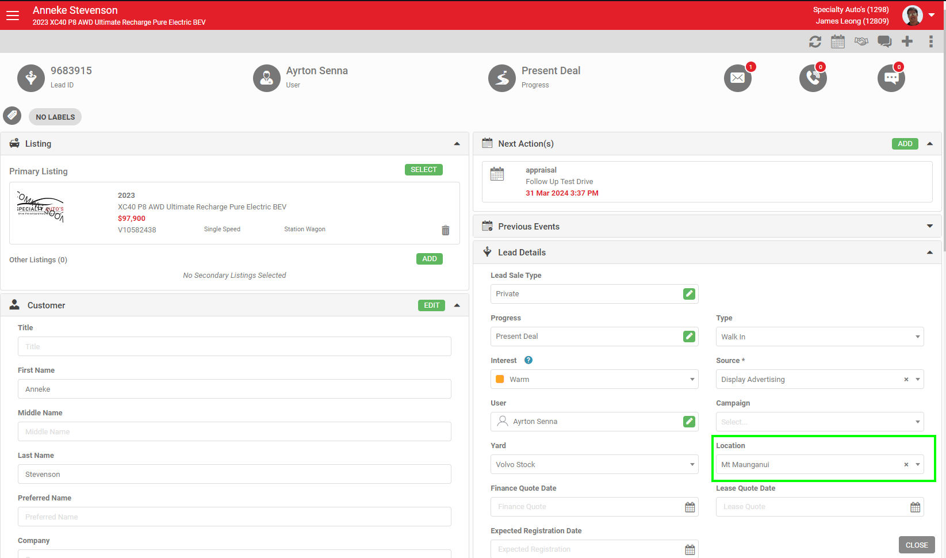Delete primary listing with trash icon

pos(445,230)
